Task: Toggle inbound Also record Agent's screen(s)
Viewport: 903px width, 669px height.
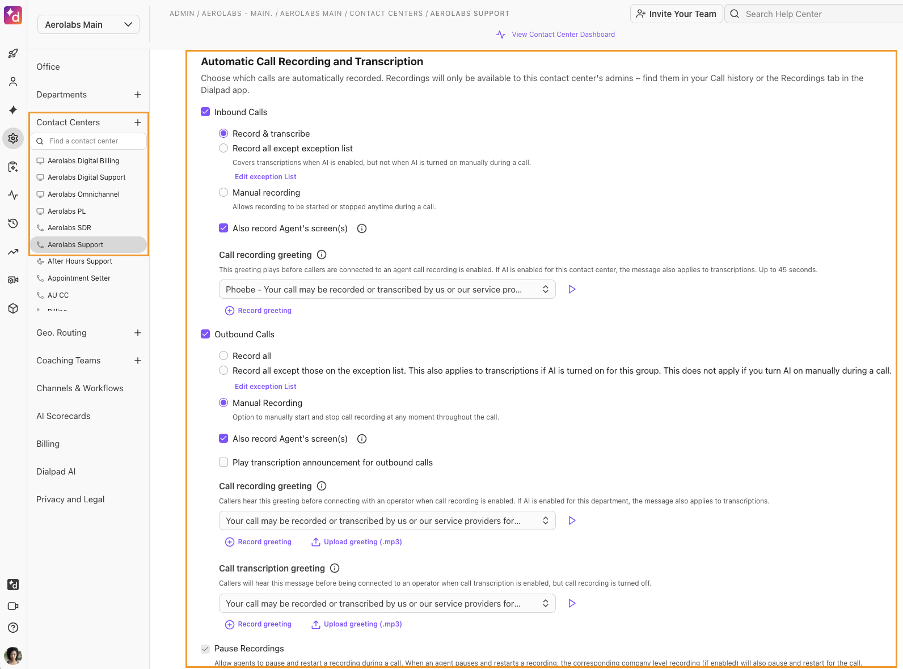Action: tap(223, 228)
